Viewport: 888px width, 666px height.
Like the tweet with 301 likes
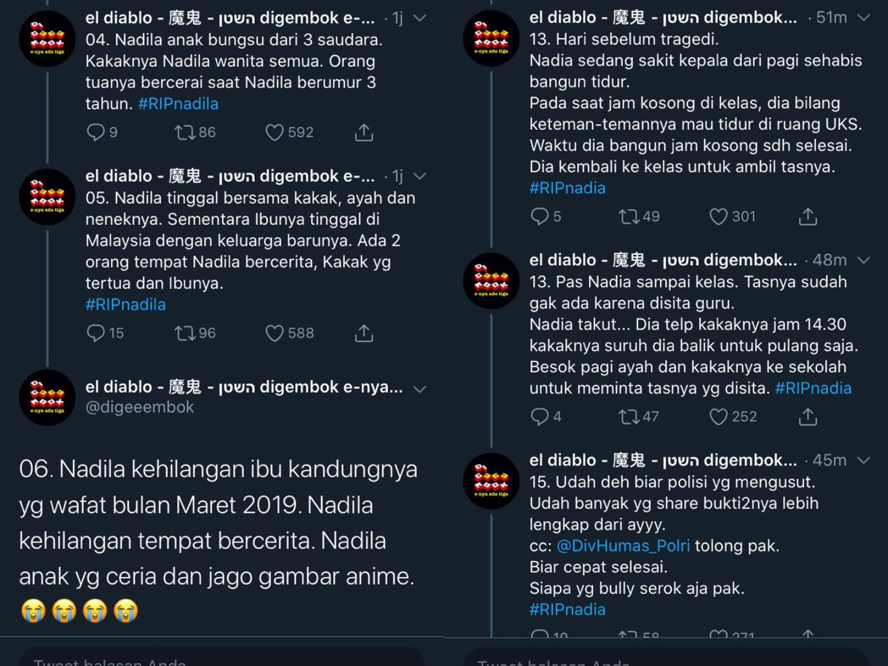(x=718, y=216)
